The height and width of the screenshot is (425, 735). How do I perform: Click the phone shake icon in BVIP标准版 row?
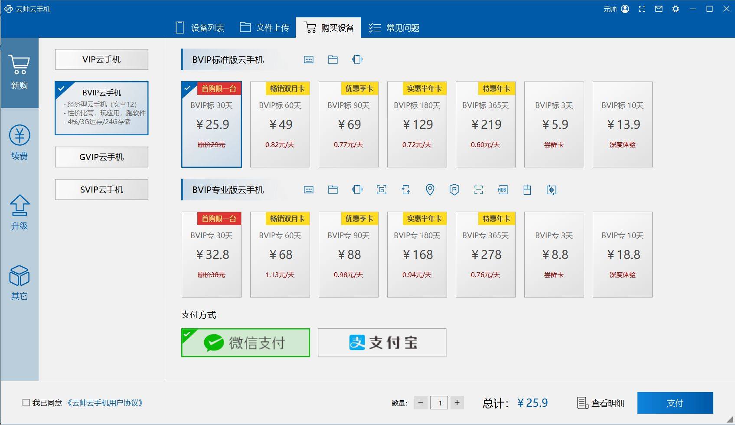pos(357,59)
